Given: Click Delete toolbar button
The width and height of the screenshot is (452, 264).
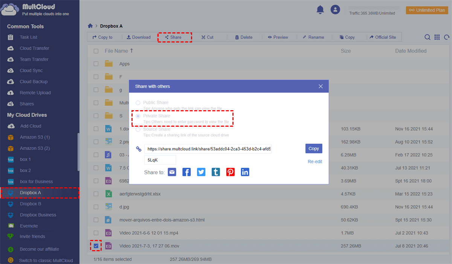Looking at the screenshot, I should pos(244,37).
